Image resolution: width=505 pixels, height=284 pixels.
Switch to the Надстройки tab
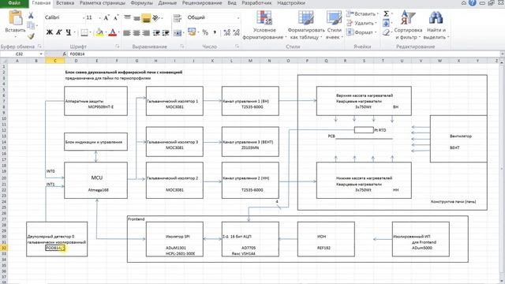291,3
